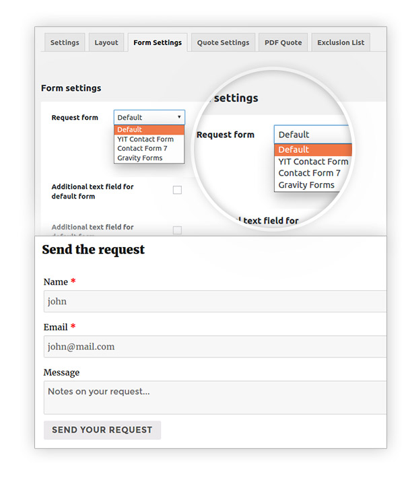Select YIT Contact Form in magnified view
This screenshot has width=404, height=486.
coord(313,162)
